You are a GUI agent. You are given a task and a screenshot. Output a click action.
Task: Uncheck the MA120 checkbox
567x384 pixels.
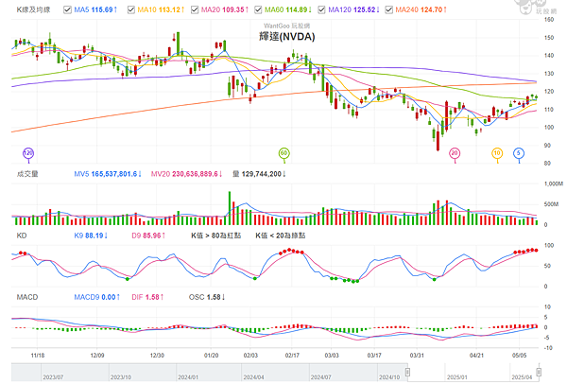point(322,9)
